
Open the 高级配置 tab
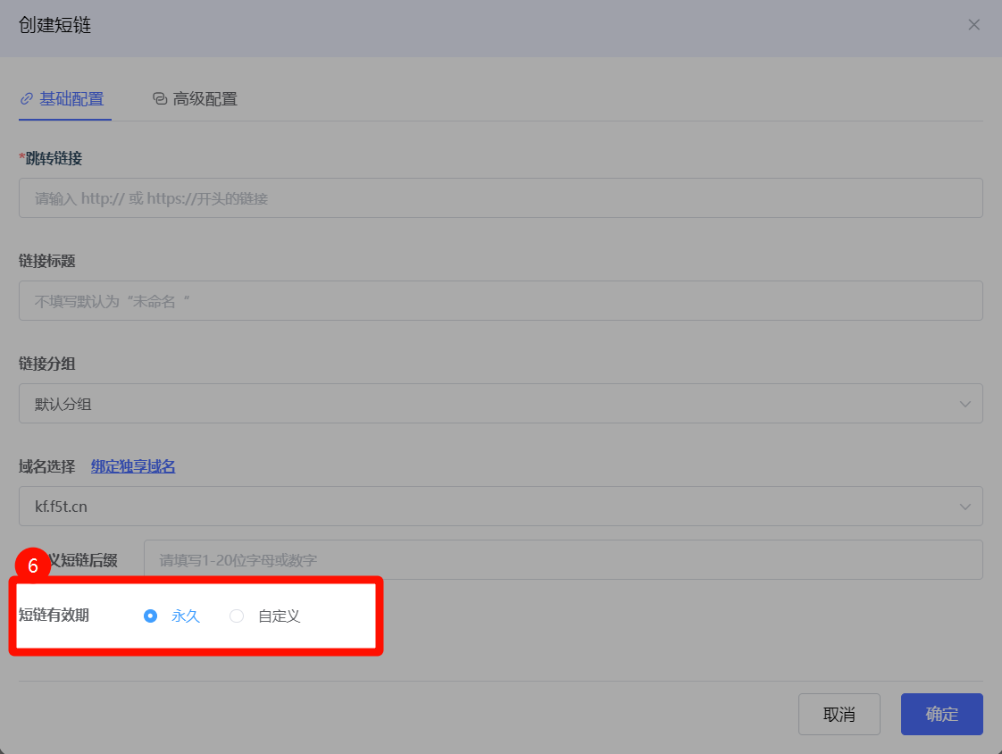click(x=205, y=99)
